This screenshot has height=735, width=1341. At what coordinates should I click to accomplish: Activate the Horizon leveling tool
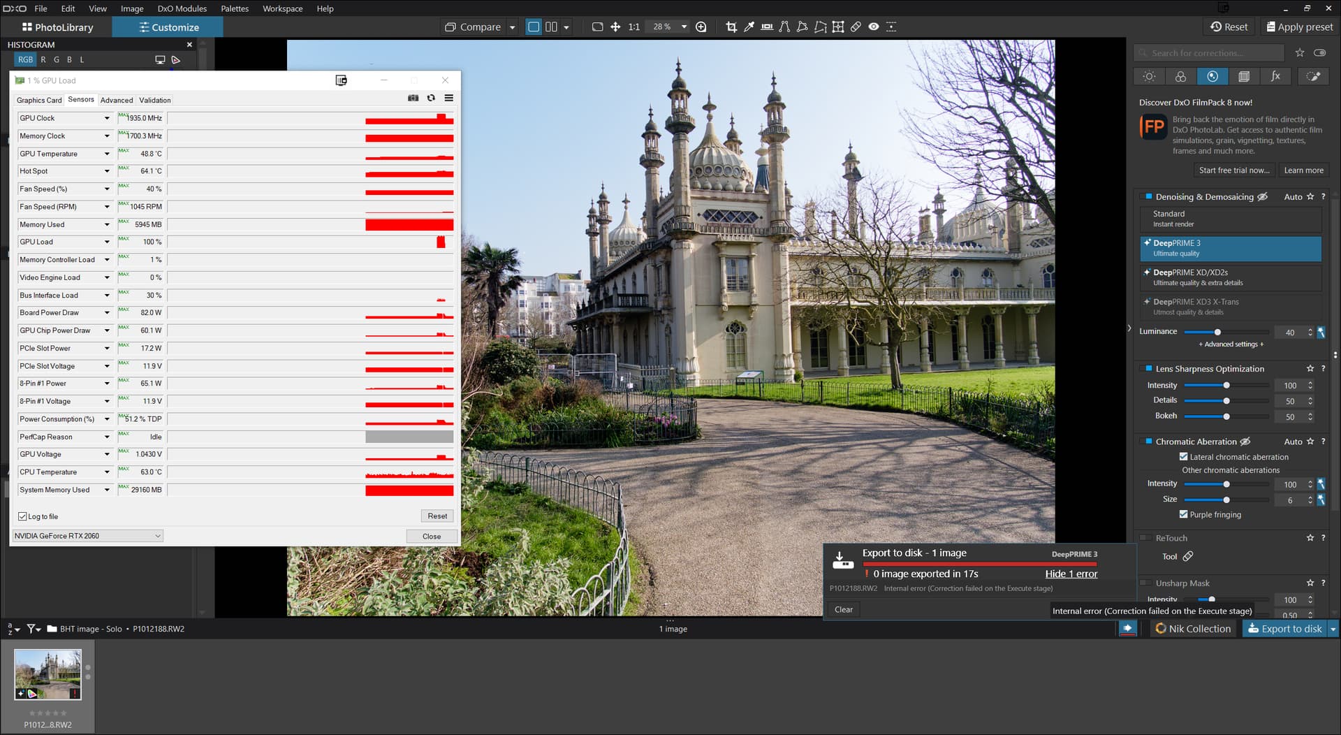pos(767,27)
